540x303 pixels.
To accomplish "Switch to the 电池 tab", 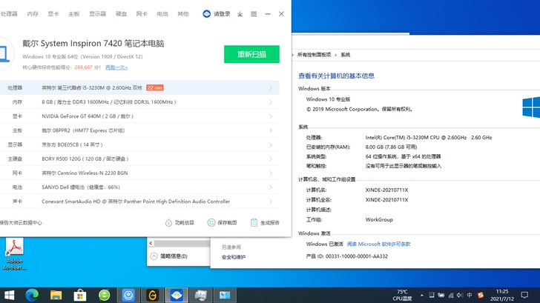I will pos(162,14).
